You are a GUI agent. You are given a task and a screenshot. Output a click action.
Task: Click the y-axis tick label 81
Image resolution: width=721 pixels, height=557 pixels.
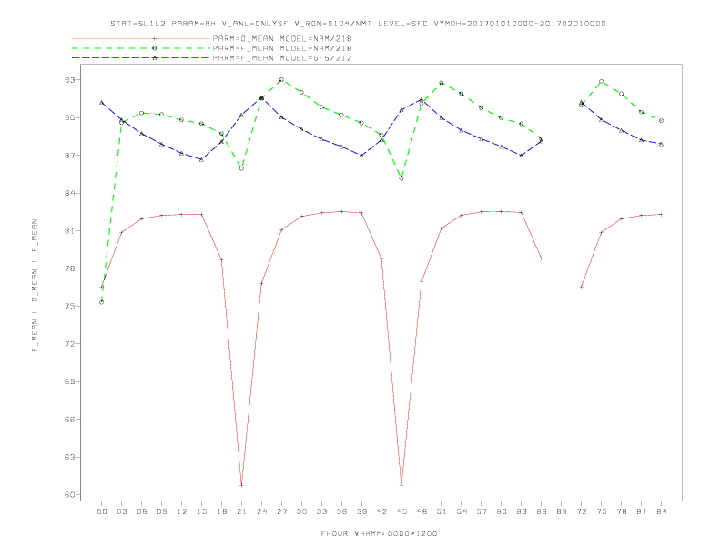pyautogui.click(x=69, y=230)
